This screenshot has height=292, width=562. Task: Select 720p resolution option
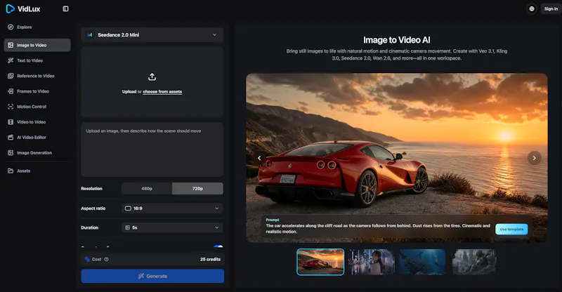tap(197, 188)
